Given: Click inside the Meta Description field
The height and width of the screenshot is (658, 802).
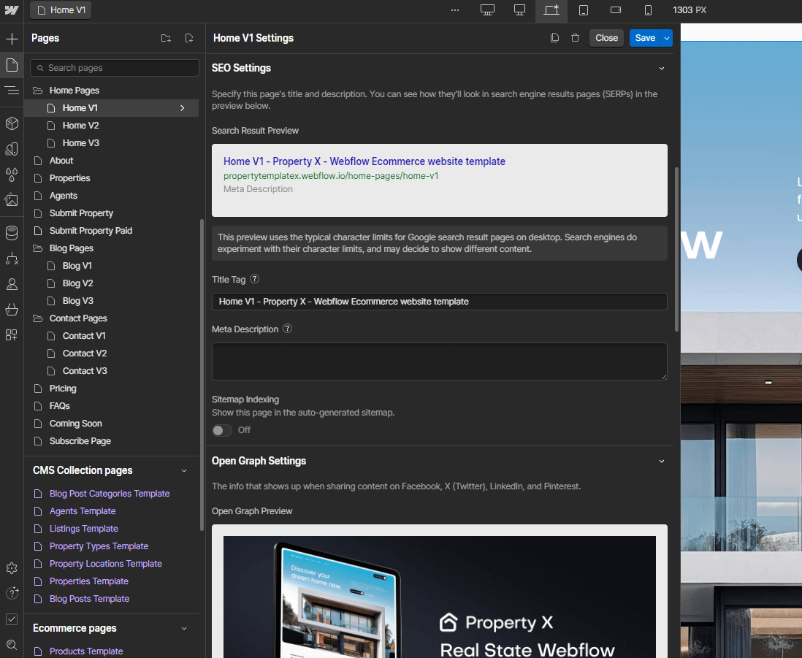Looking at the screenshot, I should [x=438, y=361].
